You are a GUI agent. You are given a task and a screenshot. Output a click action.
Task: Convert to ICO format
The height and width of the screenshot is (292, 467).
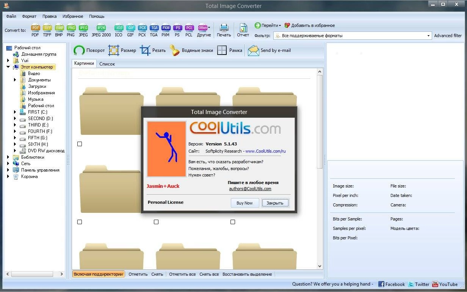click(x=119, y=30)
